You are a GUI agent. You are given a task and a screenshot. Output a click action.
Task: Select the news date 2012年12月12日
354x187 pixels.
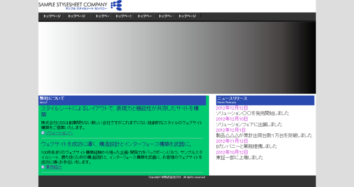(x=231, y=108)
